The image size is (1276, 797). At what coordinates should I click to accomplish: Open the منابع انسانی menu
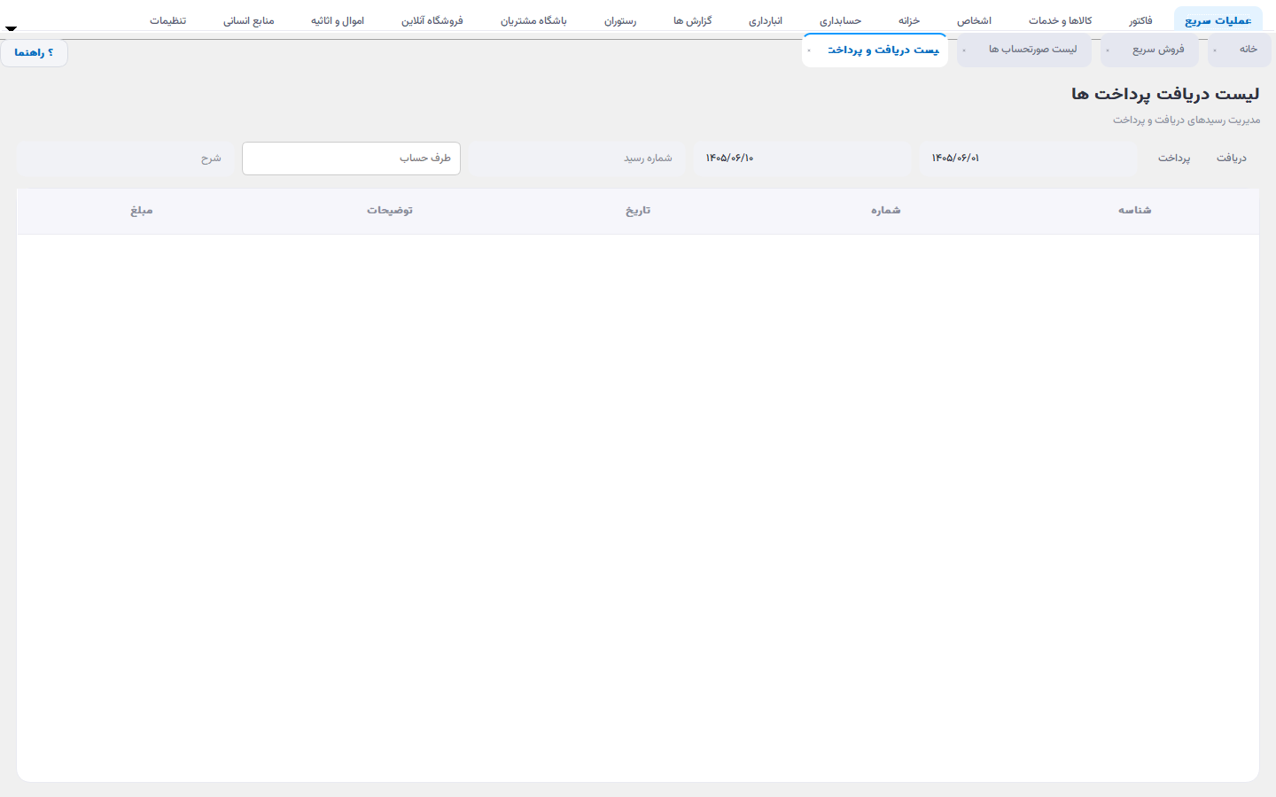pos(248,20)
